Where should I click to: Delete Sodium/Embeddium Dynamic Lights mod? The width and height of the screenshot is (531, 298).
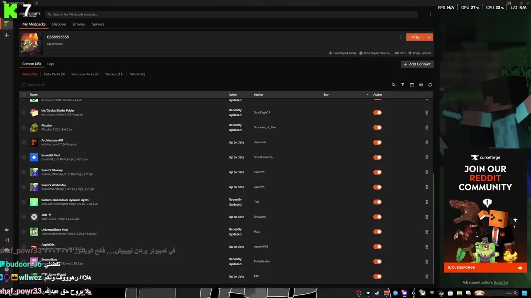tap(426, 202)
